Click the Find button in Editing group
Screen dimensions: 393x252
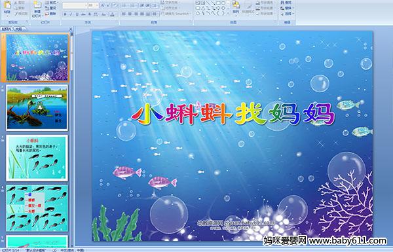click(286, 3)
